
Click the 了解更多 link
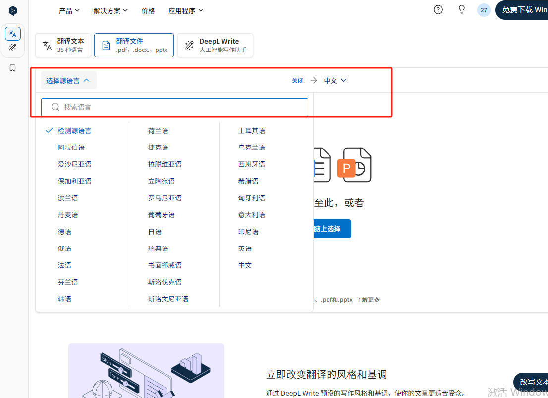click(368, 299)
